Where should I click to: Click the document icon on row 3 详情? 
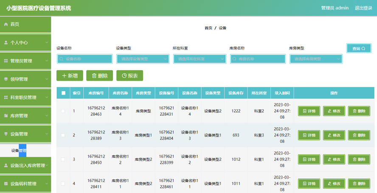(x=305, y=159)
